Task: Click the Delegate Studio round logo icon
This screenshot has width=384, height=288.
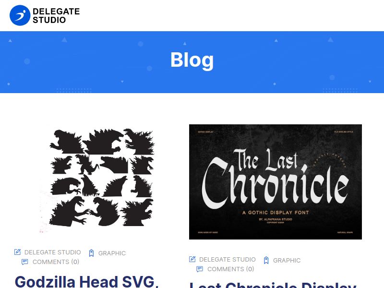Action: click(x=20, y=15)
